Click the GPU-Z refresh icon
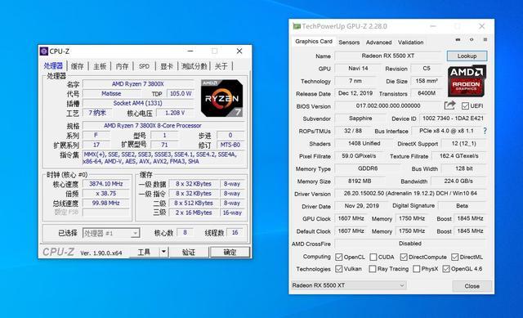523x318 pixels. [x=472, y=40]
